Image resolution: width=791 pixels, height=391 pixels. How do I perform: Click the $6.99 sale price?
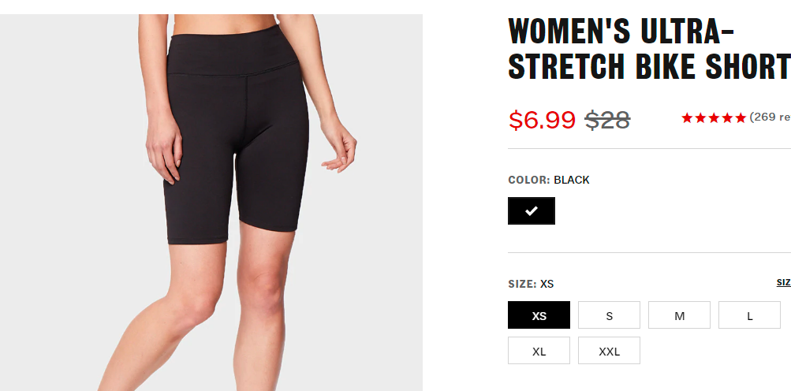542,120
